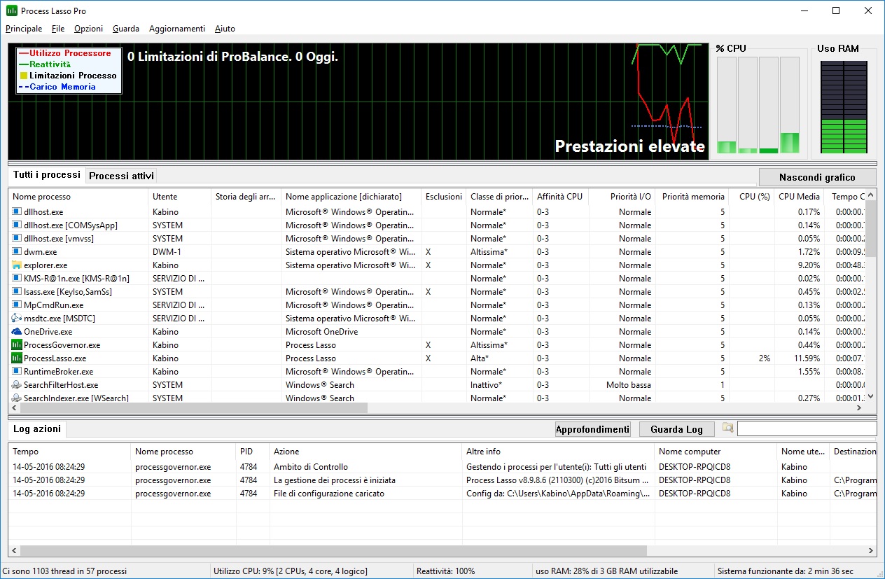Image resolution: width=885 pixels, height=579 pixels.
Task: Open the File menu
Action: 58,29
